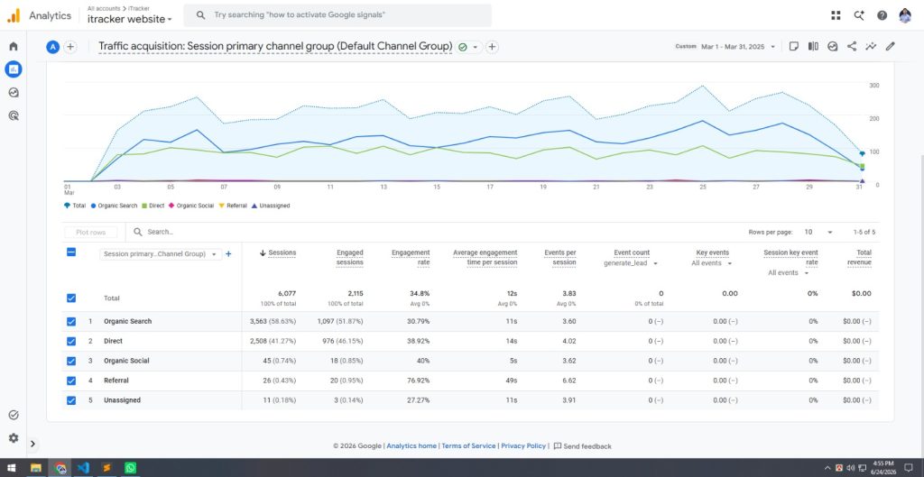Add report filter plus after title

tap(492, 47)
